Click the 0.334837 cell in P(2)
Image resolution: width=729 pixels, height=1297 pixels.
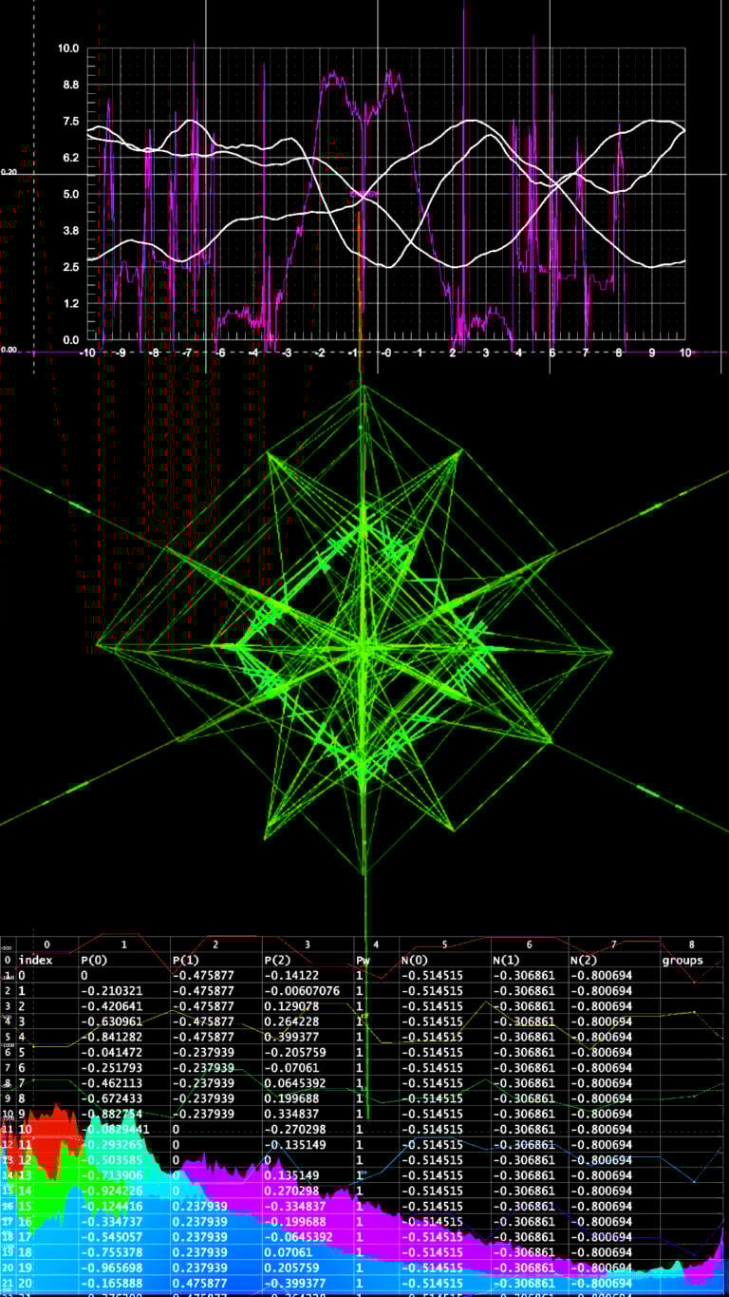pyautogui.click(x=291, y=1114)
